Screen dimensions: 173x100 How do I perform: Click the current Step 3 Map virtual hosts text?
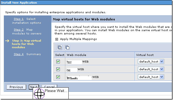point(26,44)
